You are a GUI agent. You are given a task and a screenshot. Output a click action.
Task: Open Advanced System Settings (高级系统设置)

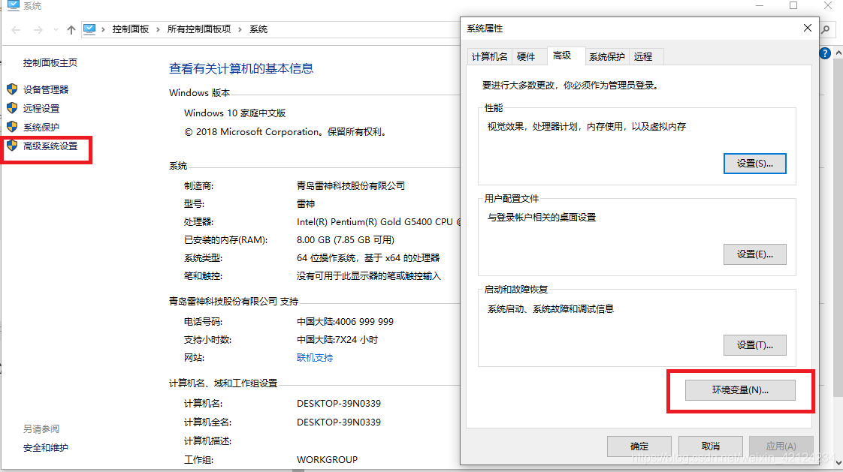(x=50, y=146)
